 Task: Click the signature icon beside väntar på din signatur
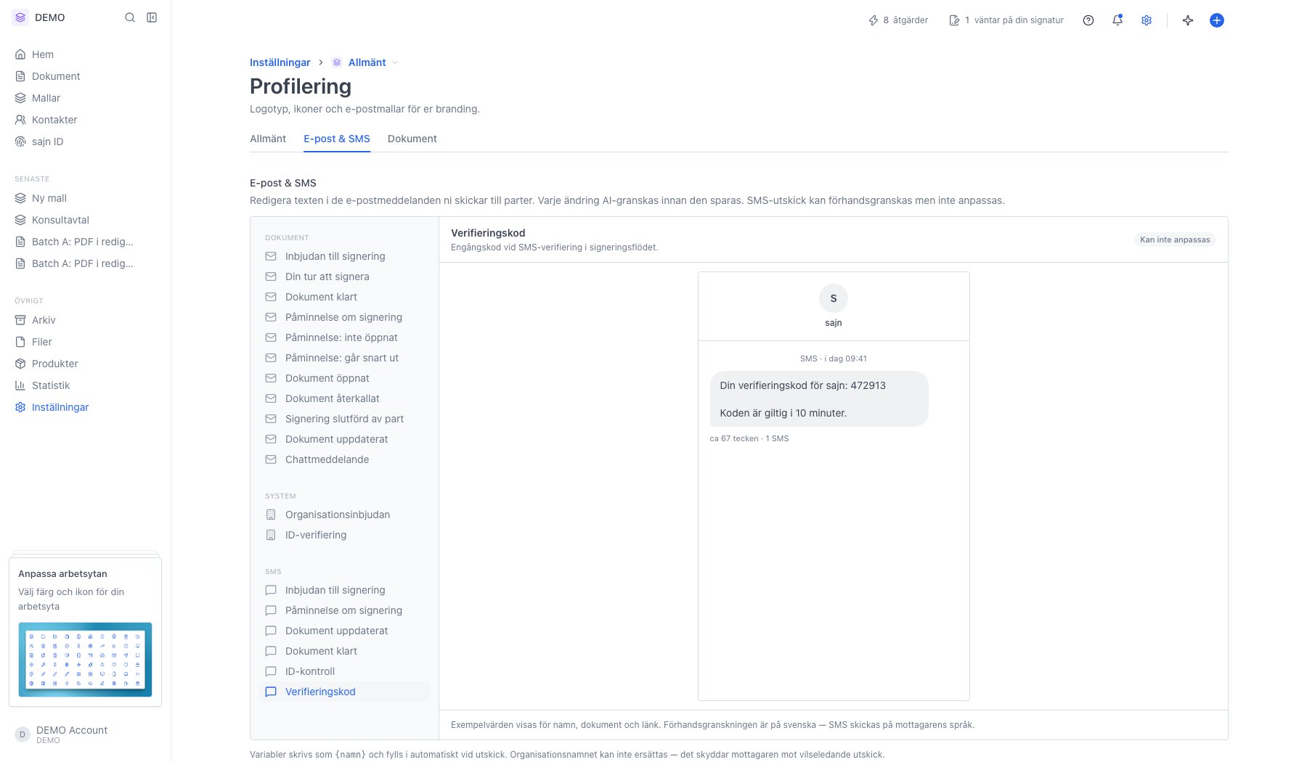pyautogui.click(x=955, y=20)
